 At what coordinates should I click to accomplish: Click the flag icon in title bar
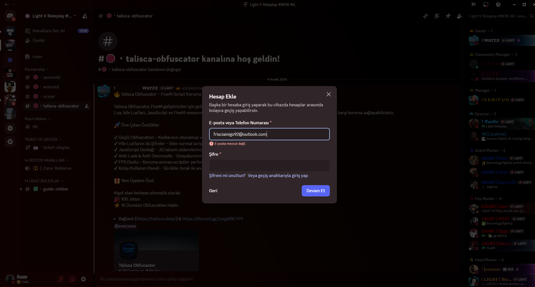click(x=474, y=4)
